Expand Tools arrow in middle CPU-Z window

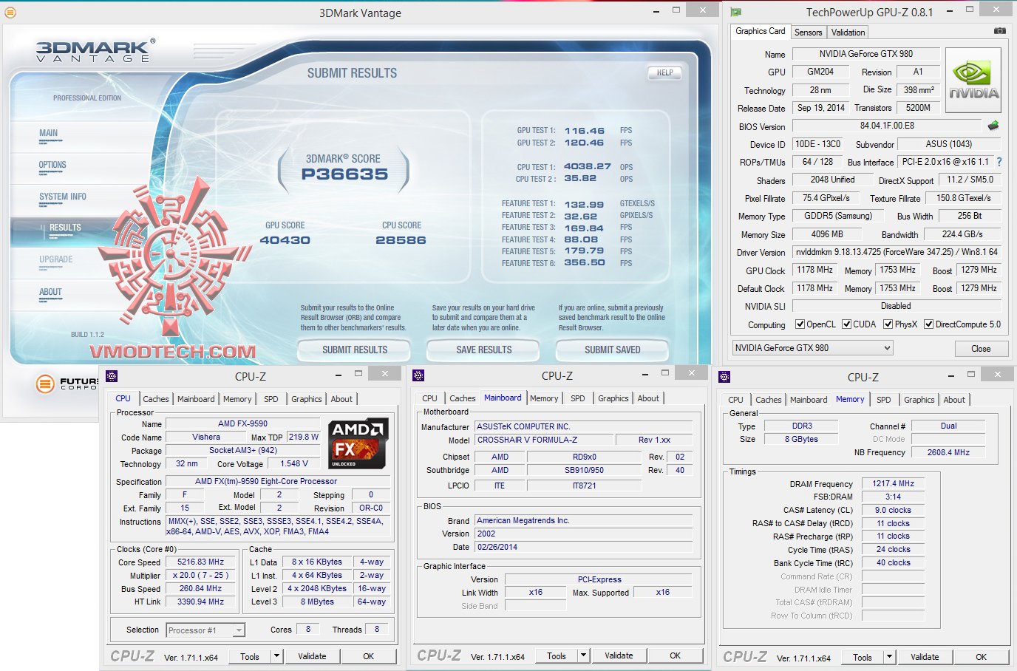click(x=583, y=655)
